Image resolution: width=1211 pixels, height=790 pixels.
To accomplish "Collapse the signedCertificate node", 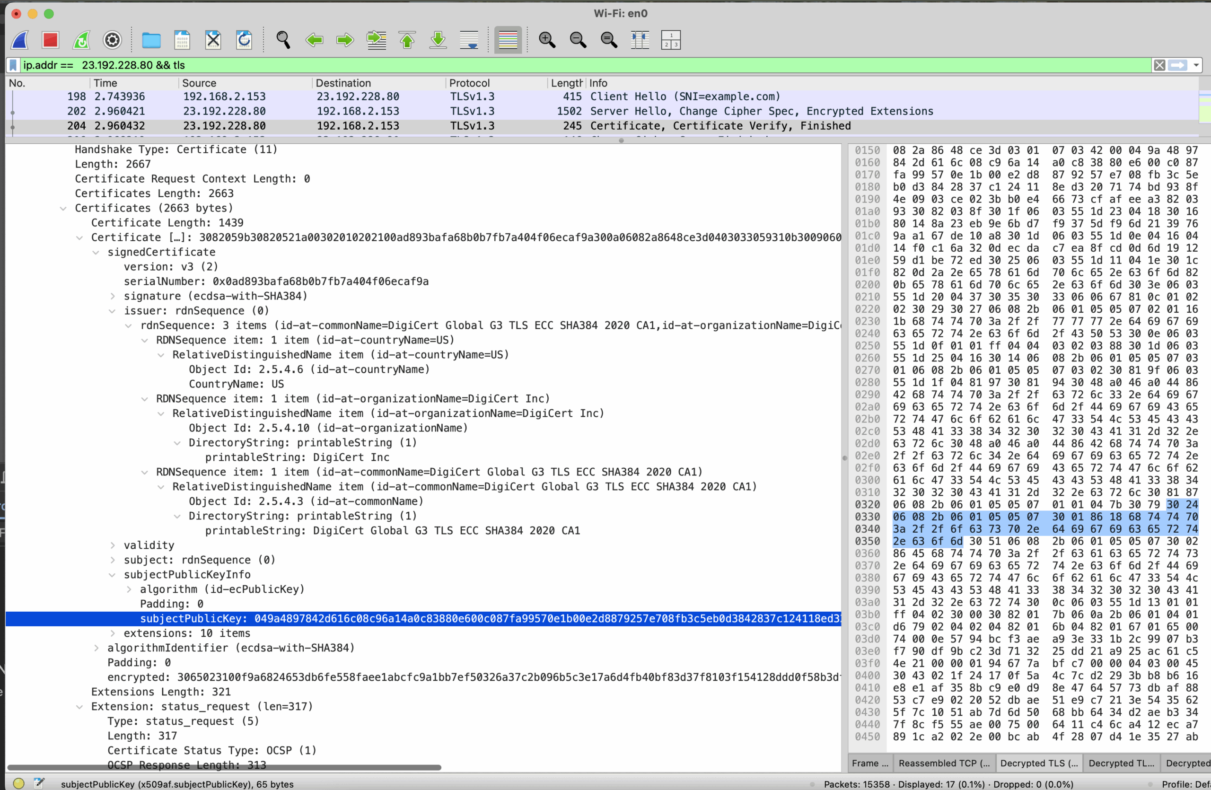I will click(x=96, y=253).
